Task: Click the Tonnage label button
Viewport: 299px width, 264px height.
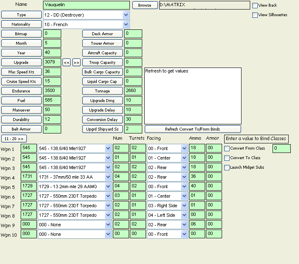Action: tap(103, 91)
